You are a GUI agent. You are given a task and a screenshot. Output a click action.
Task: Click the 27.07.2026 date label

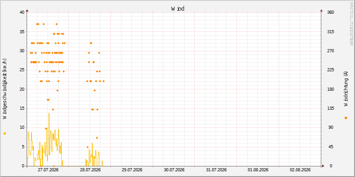[48, 170]
